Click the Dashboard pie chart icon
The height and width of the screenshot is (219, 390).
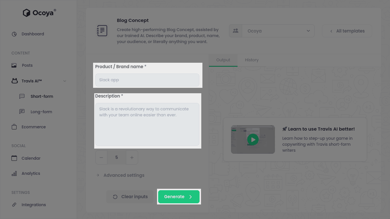[14, 34]
